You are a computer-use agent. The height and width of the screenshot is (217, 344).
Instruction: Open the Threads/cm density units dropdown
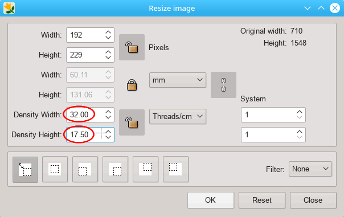click(178, 116)
